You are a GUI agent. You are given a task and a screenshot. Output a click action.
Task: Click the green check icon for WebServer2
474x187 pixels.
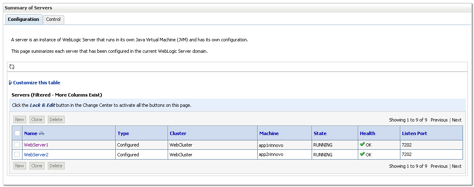(x=362, y=154)
